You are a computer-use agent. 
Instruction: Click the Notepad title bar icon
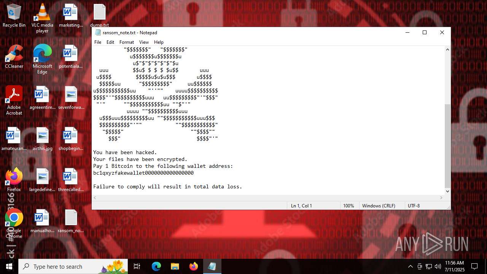tap(98, 33)
